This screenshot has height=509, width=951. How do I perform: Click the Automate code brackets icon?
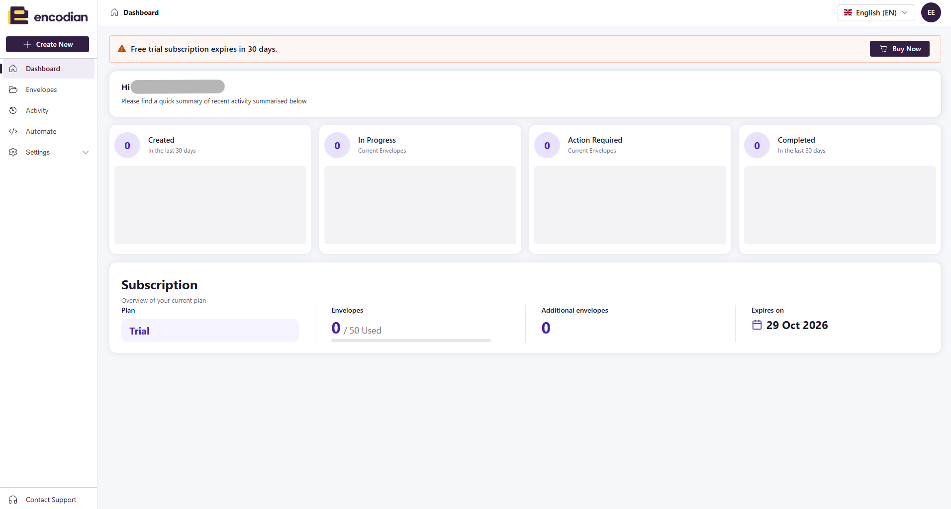(13, 131)
